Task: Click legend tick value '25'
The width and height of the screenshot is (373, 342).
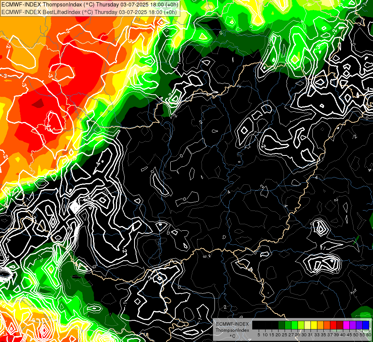Action: coord(285,335)
